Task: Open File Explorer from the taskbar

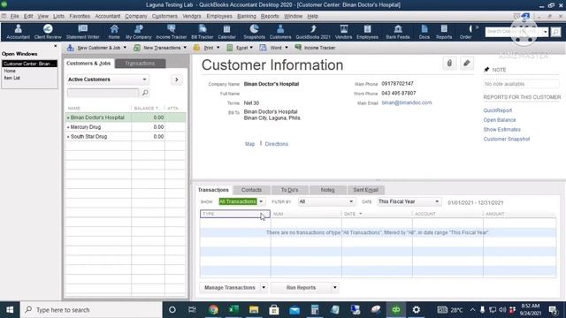Action: (254, 310)
